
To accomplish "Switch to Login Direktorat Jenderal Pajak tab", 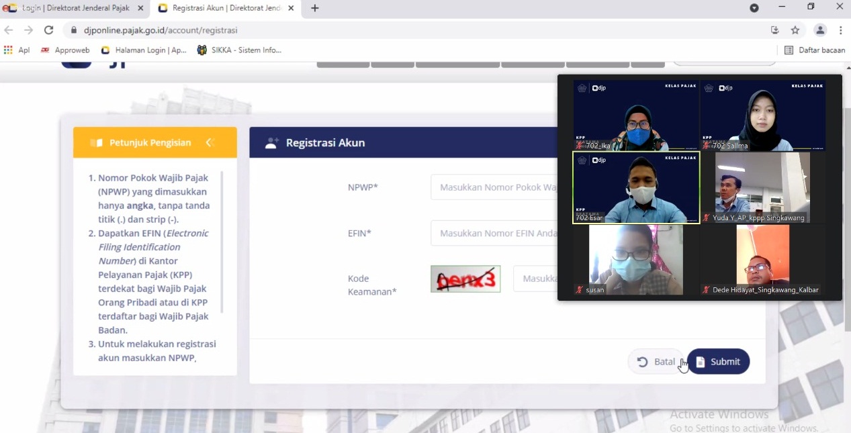I will [x=74, y=8].
